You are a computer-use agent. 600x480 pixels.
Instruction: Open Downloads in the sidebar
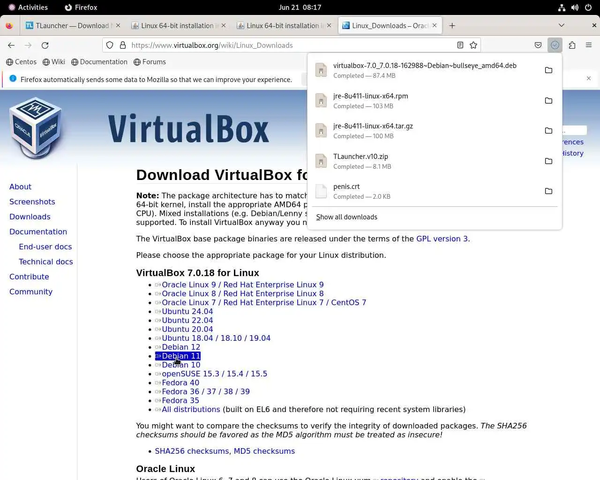(30, 217)
